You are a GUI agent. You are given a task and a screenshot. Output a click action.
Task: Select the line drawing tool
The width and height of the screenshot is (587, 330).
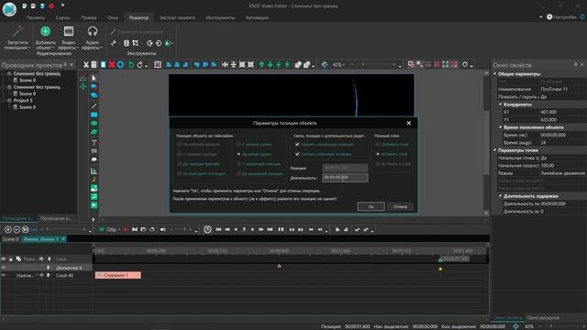(94, 106)
